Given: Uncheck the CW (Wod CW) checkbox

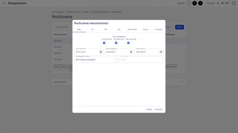Looking at the screenshot, I should point(116,43).
